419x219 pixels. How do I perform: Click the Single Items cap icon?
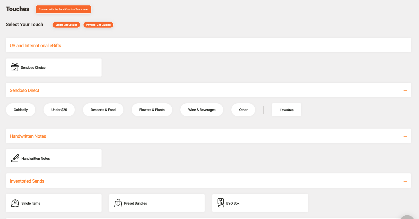pos(15,203)
